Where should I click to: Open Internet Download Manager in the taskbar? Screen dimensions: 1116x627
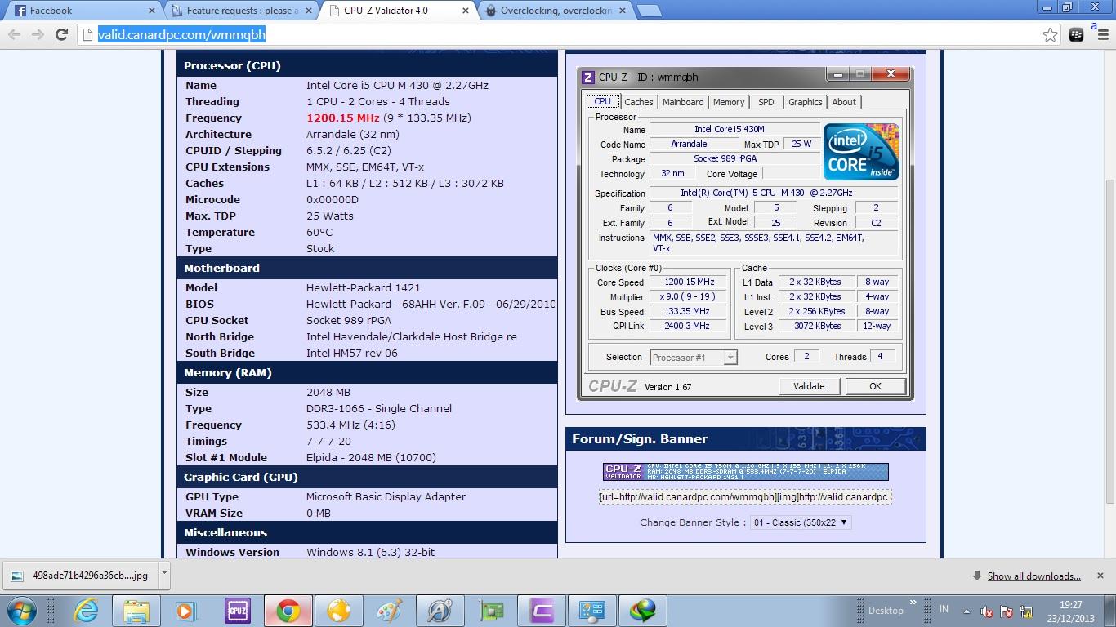[x=643, y=610]
